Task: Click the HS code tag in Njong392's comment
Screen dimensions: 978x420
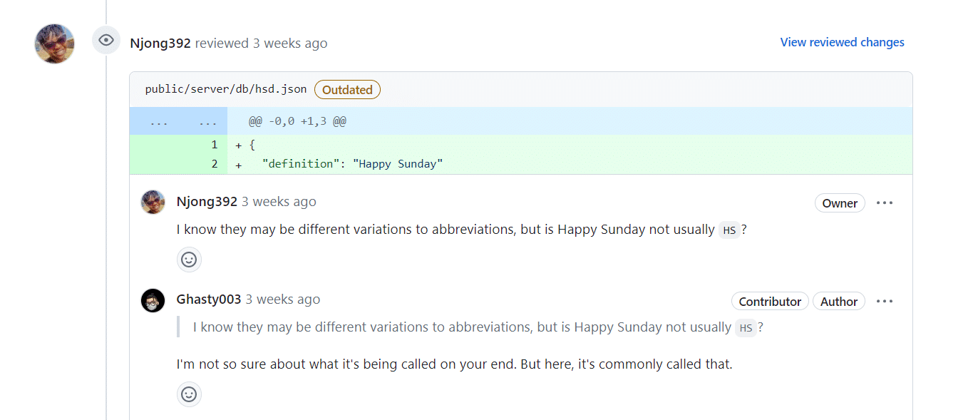Action: (729, 230)
